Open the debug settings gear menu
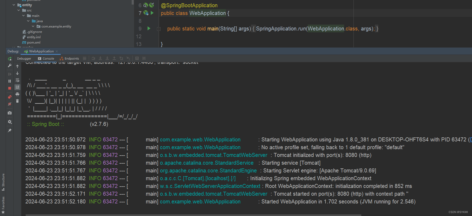 point(10,122)
